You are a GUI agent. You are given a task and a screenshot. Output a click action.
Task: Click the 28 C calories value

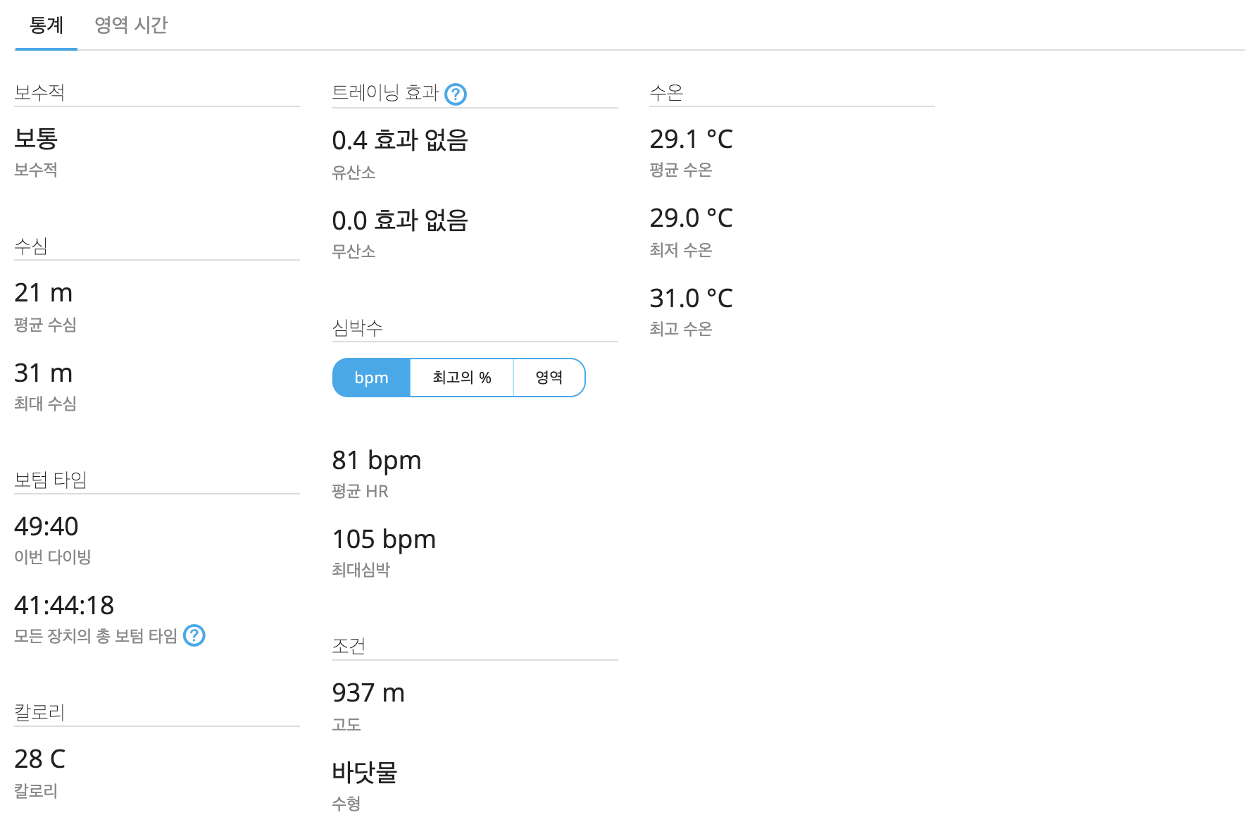pyautogui.click(x=40, y=759)
